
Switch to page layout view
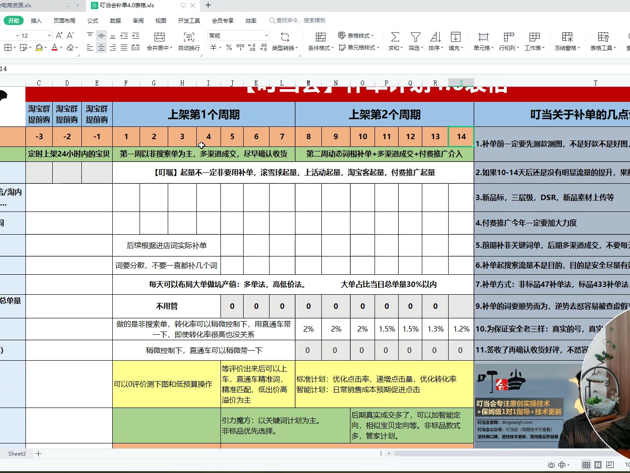(x=598, y=465)
